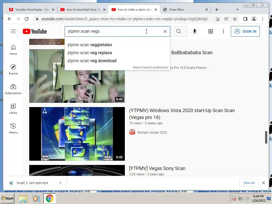Open the BaBbabababa Scan video thumbnail
This screenshot has width=272, height=204.
tap(77, 76)
